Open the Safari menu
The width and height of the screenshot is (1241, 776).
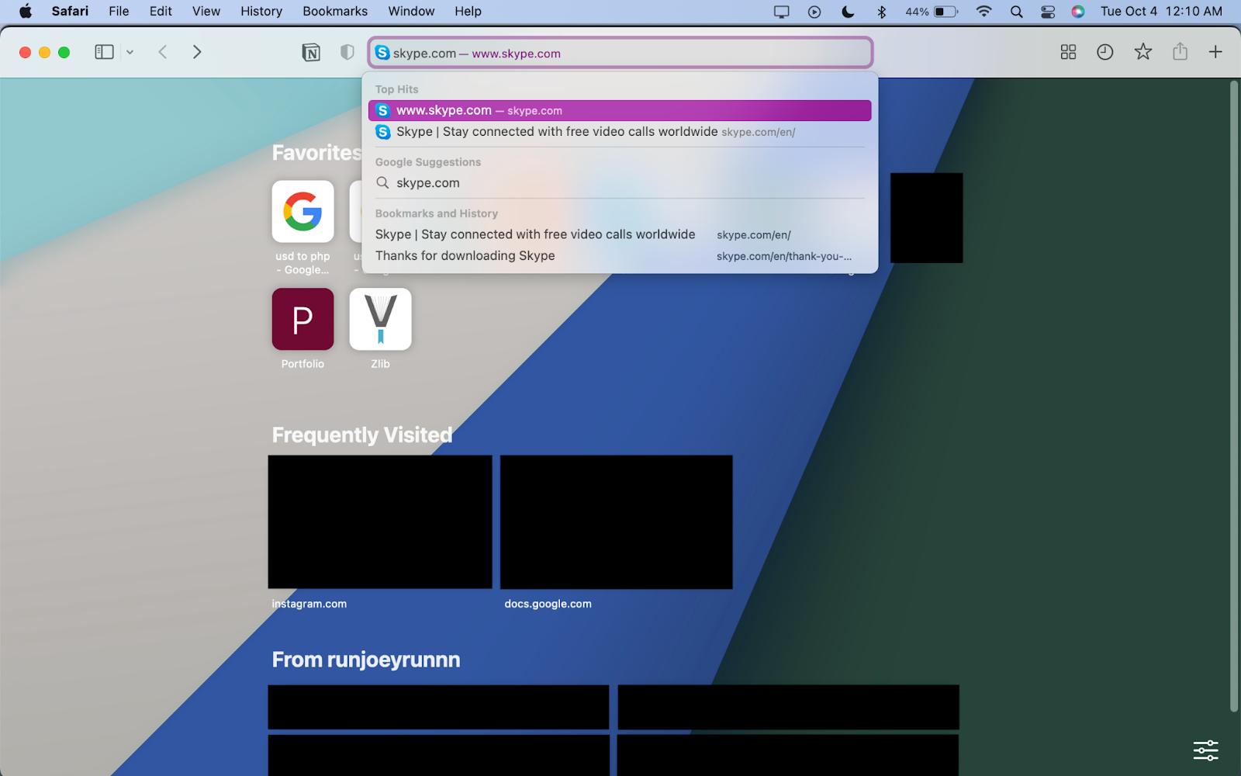pos(70,11)
